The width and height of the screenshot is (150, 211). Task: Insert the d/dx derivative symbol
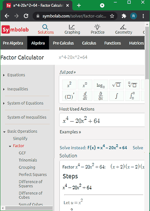[85, 96]
